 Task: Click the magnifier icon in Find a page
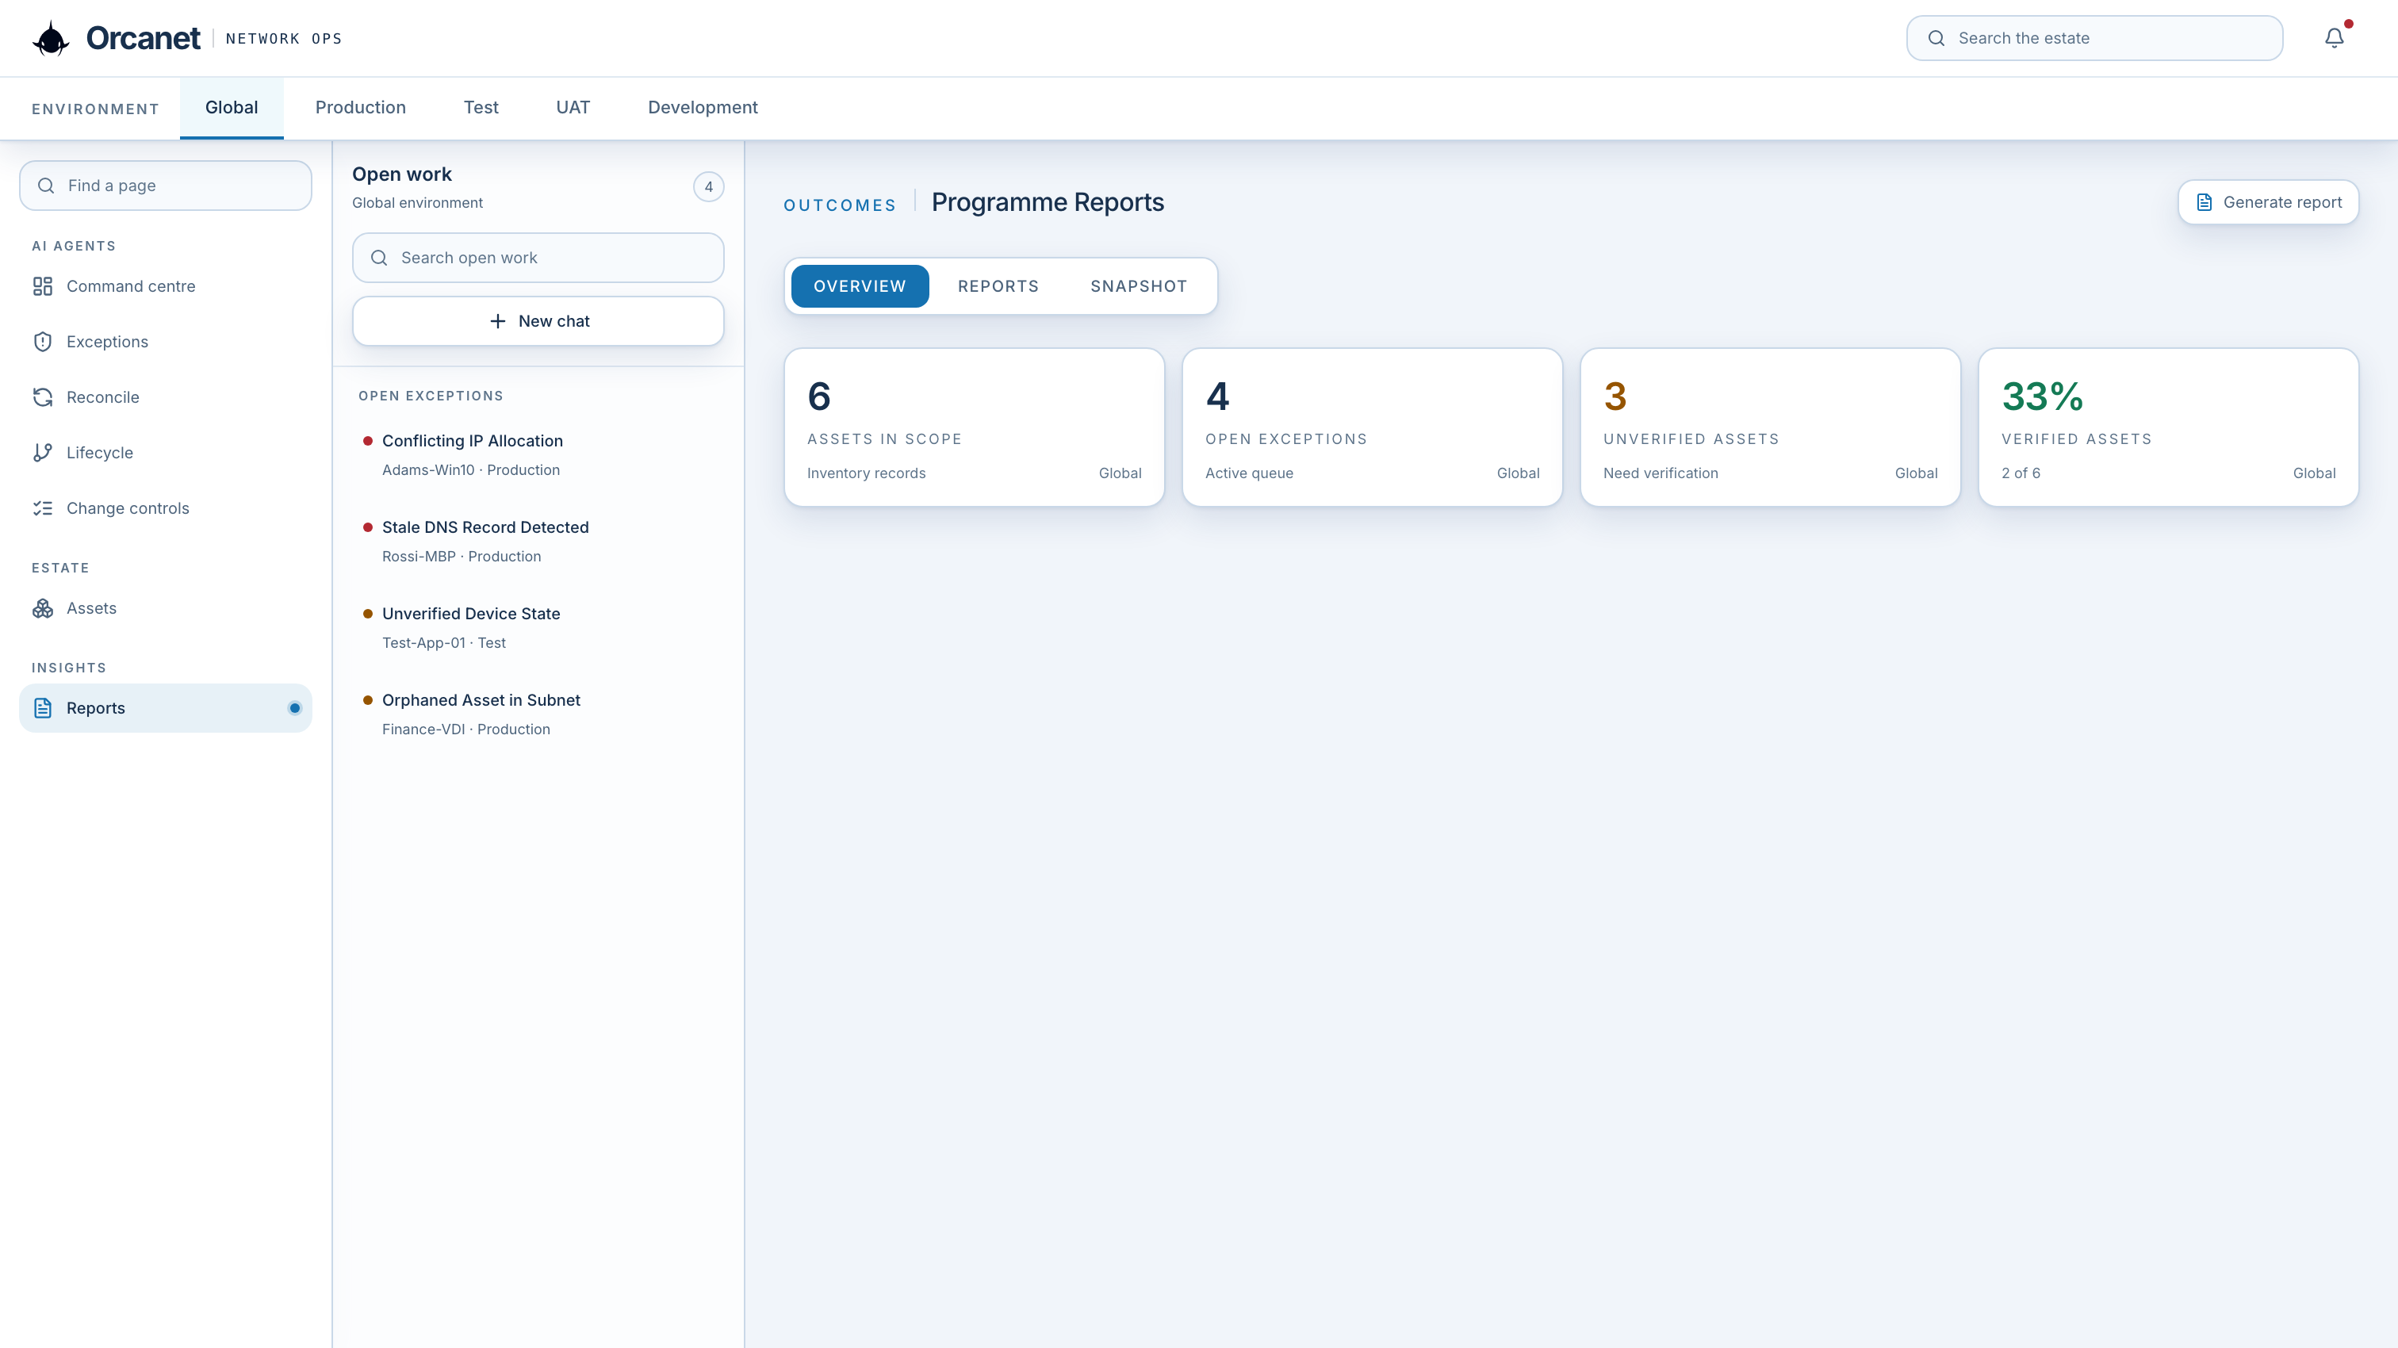click(46, 186)
